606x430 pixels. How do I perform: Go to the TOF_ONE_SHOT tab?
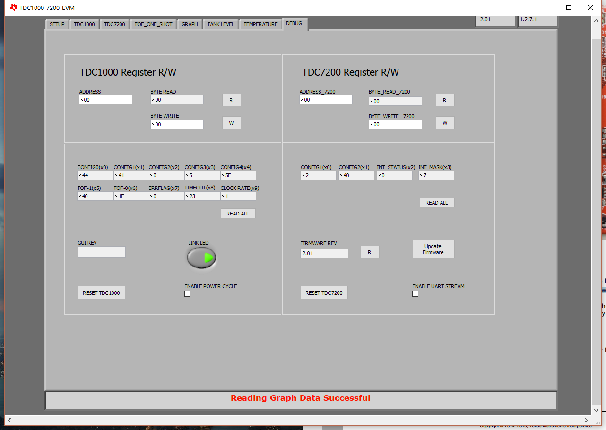pyautogui.click(x=153, y=24)
